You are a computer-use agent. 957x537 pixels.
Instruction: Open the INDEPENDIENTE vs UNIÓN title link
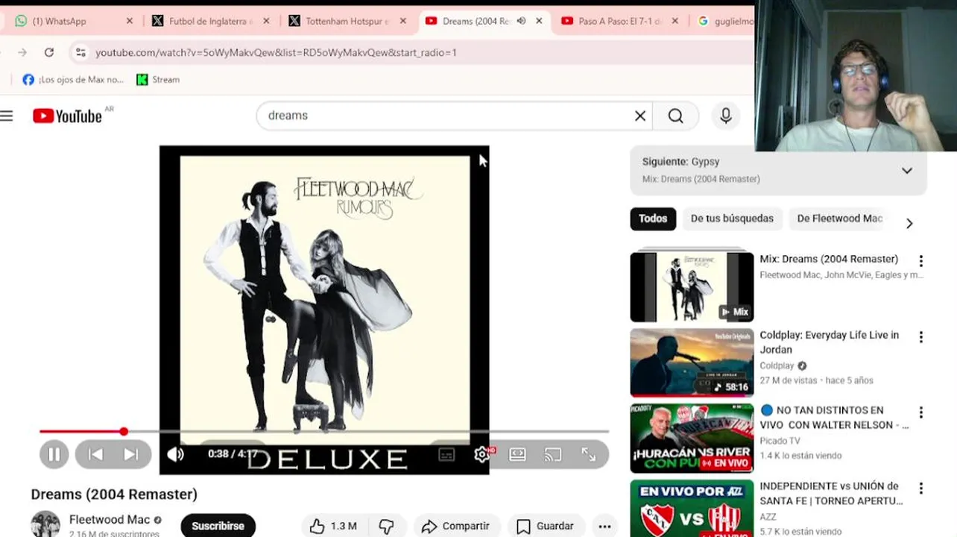(831, 493)
